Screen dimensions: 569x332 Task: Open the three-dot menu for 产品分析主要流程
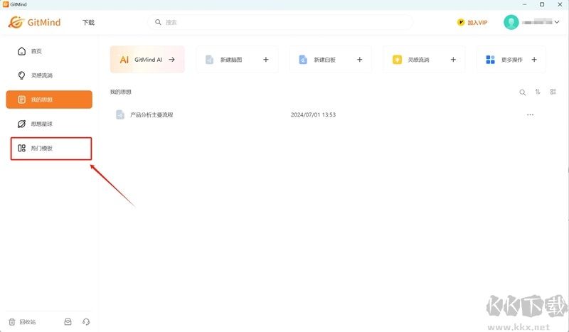(x=530, y=114)
